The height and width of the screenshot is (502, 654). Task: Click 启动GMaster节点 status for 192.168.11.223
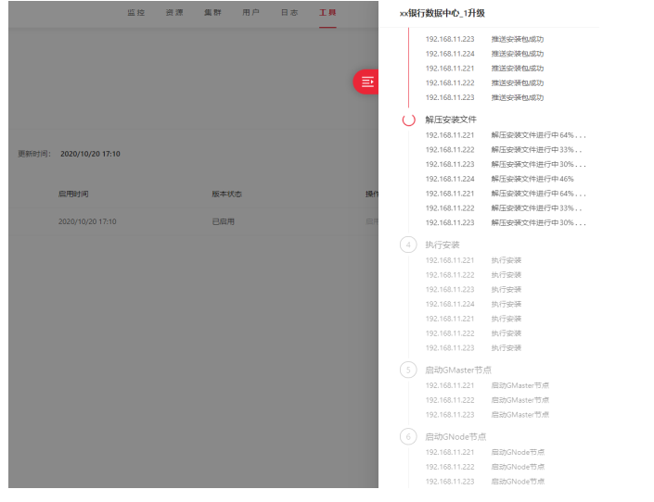pyautogui.click(x=520, y=415)
